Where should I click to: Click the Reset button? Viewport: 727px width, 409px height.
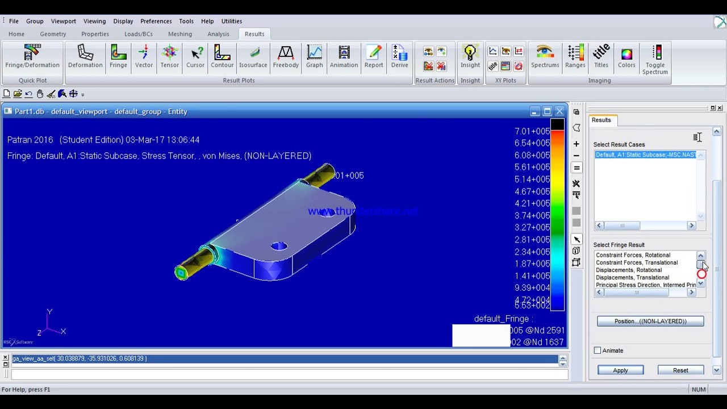pos(680,370)
